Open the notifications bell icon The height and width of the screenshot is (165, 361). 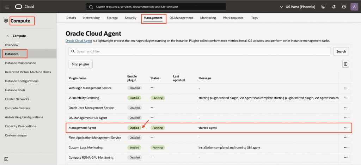pyautogui.click(x=334, y=7)
